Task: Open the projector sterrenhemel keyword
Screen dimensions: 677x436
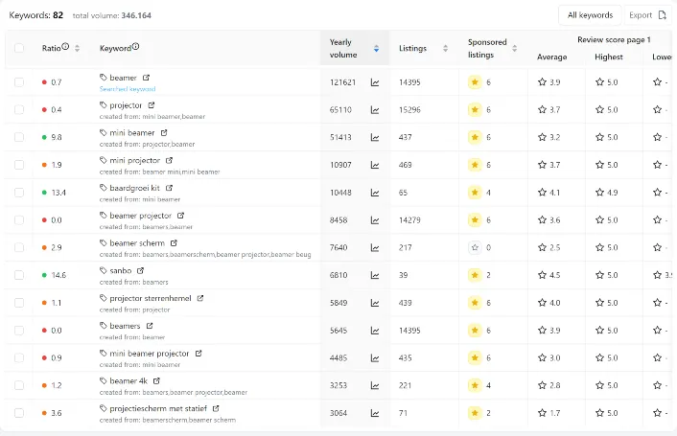Action: [x=151, y=298]
